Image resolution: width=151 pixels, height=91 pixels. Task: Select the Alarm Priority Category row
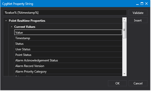tap(68, 72)
